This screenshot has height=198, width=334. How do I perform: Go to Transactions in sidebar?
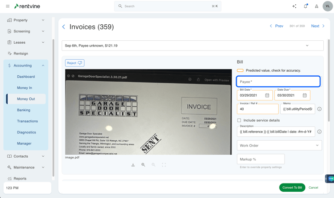(27, 121)
